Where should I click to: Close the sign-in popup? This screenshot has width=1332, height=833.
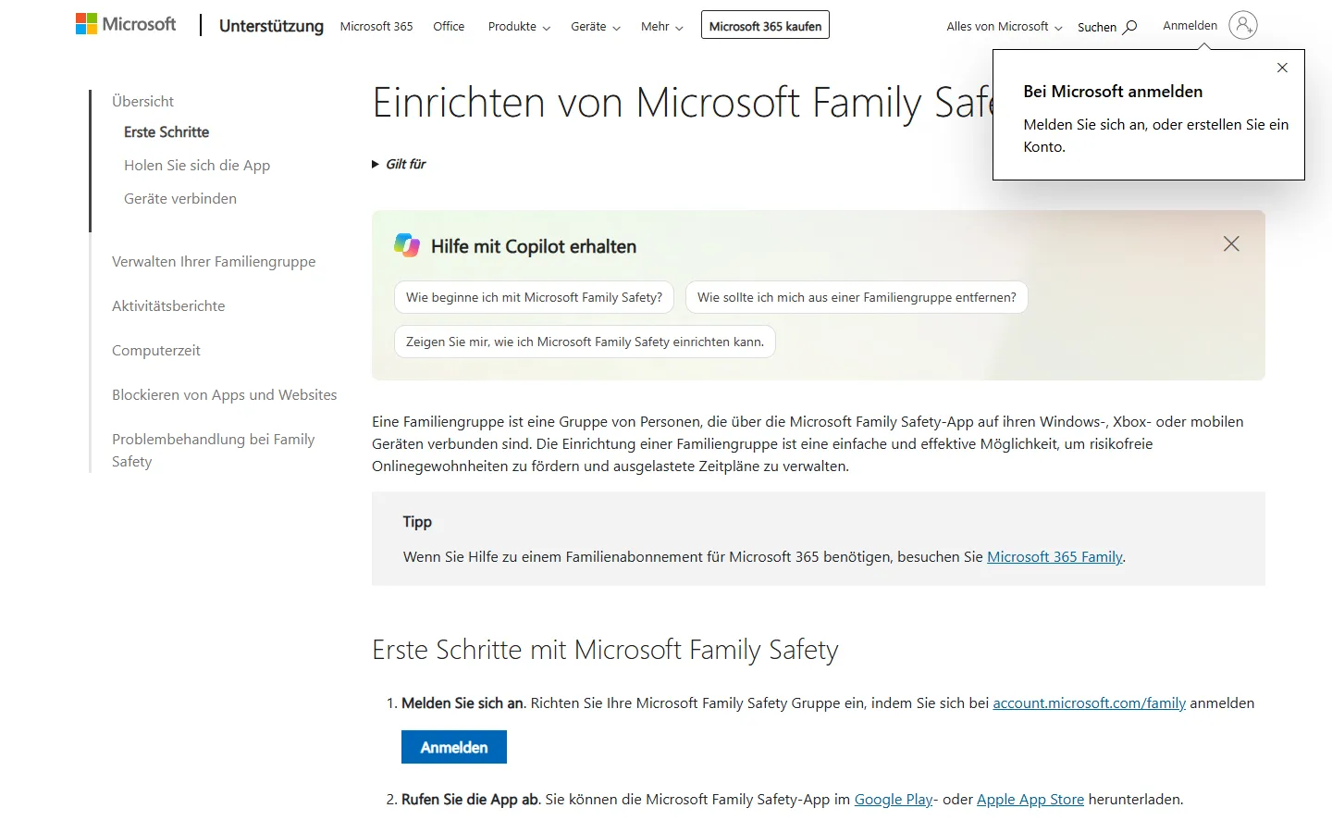(1282, 68)
